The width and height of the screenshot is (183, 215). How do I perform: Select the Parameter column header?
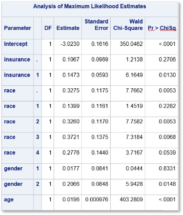18,28
